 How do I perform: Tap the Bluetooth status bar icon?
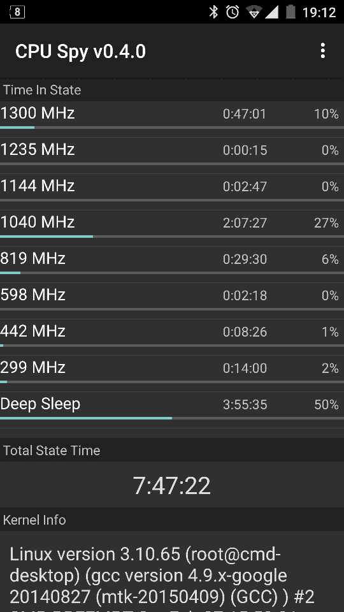click(213, 12)
